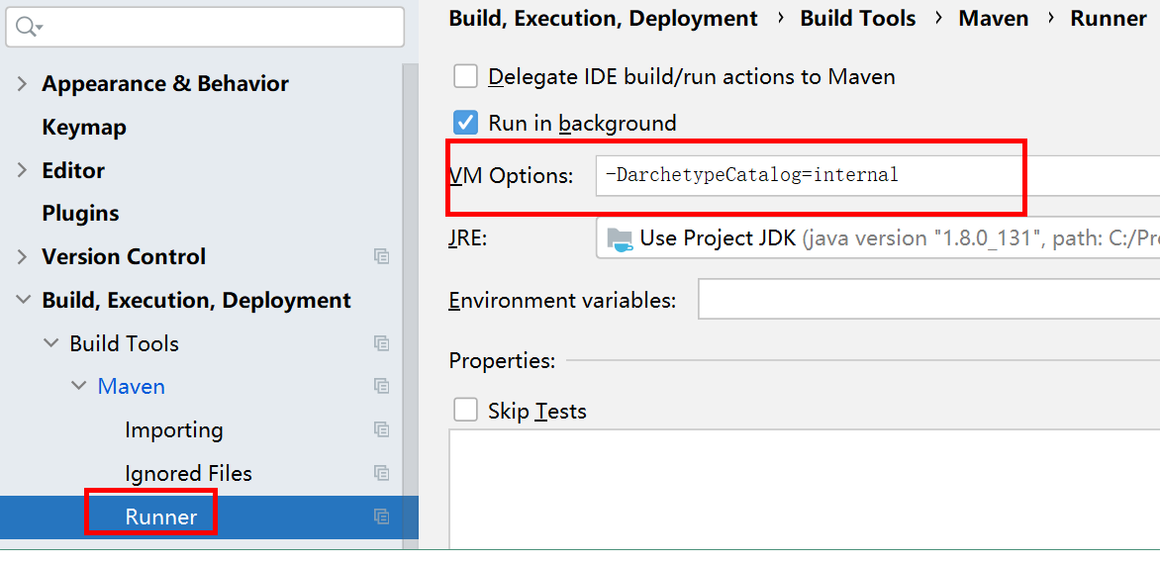This screenshot has height=564, width=1160.
Task: Expand the Appearance & Behavior section
Action: tap(22, 84)
